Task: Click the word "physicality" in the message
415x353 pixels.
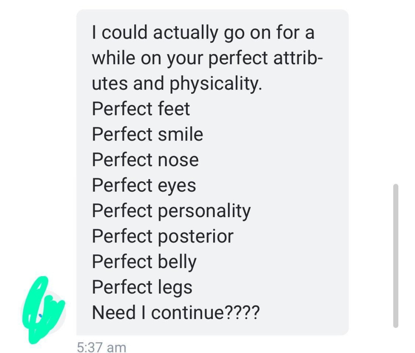Action: pos(215,83)
